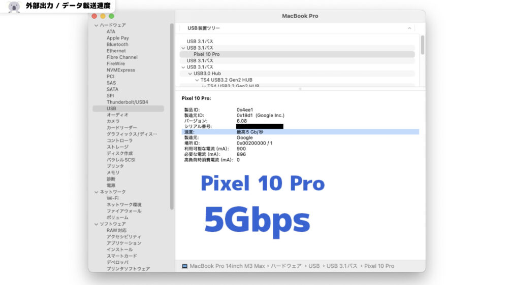508x285 pixels.
Task: Open Thunderbolt/USB4 in the sidebar
Action: click(x=127, y=102)
